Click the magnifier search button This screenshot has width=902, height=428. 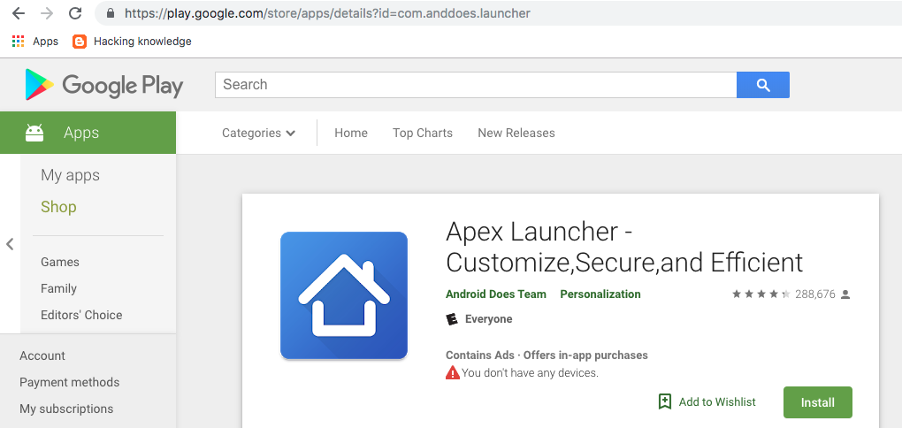(763, 85)
